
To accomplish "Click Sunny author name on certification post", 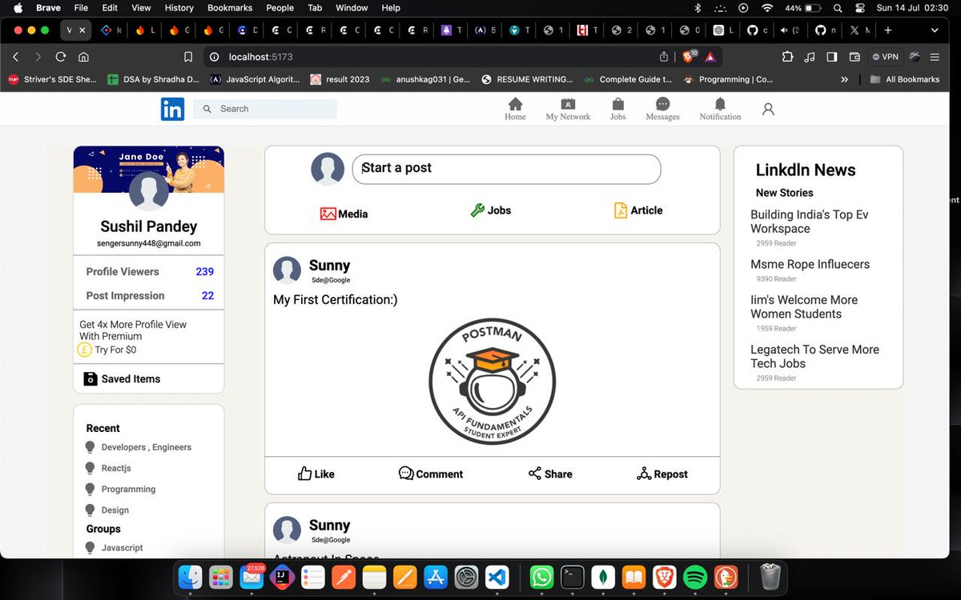I will point(329,266).
